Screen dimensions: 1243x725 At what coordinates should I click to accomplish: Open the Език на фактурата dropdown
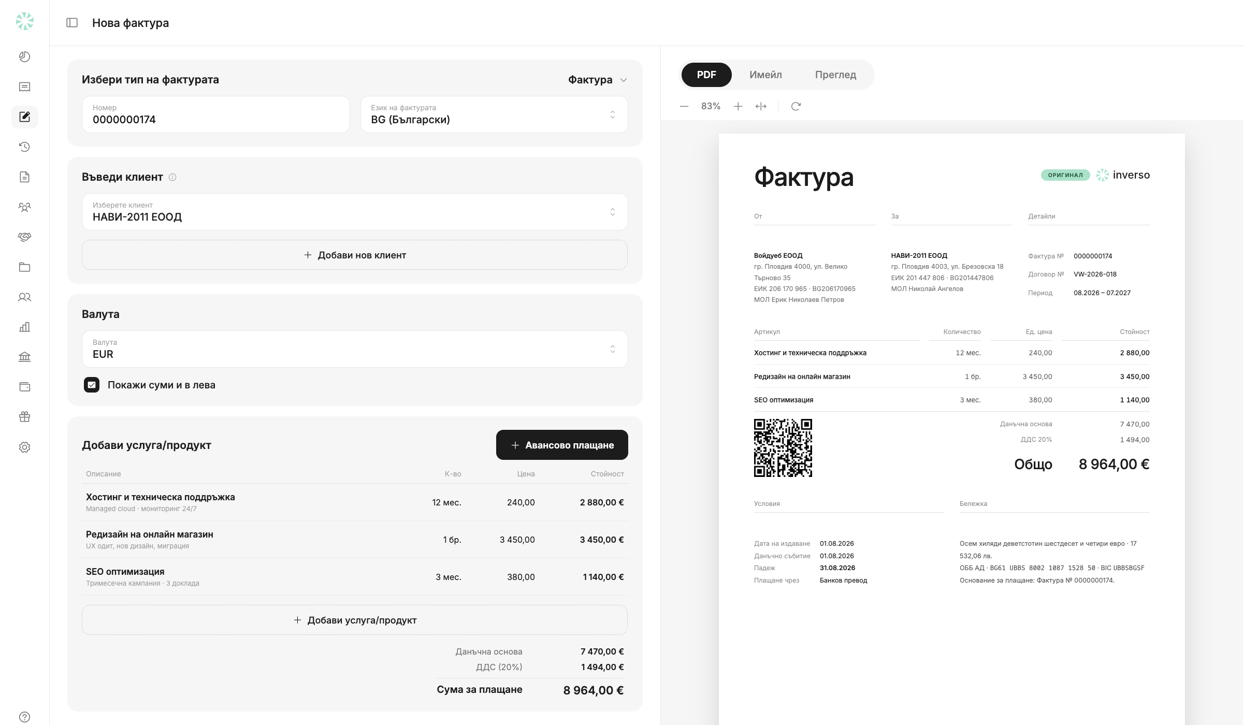(x=494, y=114)
